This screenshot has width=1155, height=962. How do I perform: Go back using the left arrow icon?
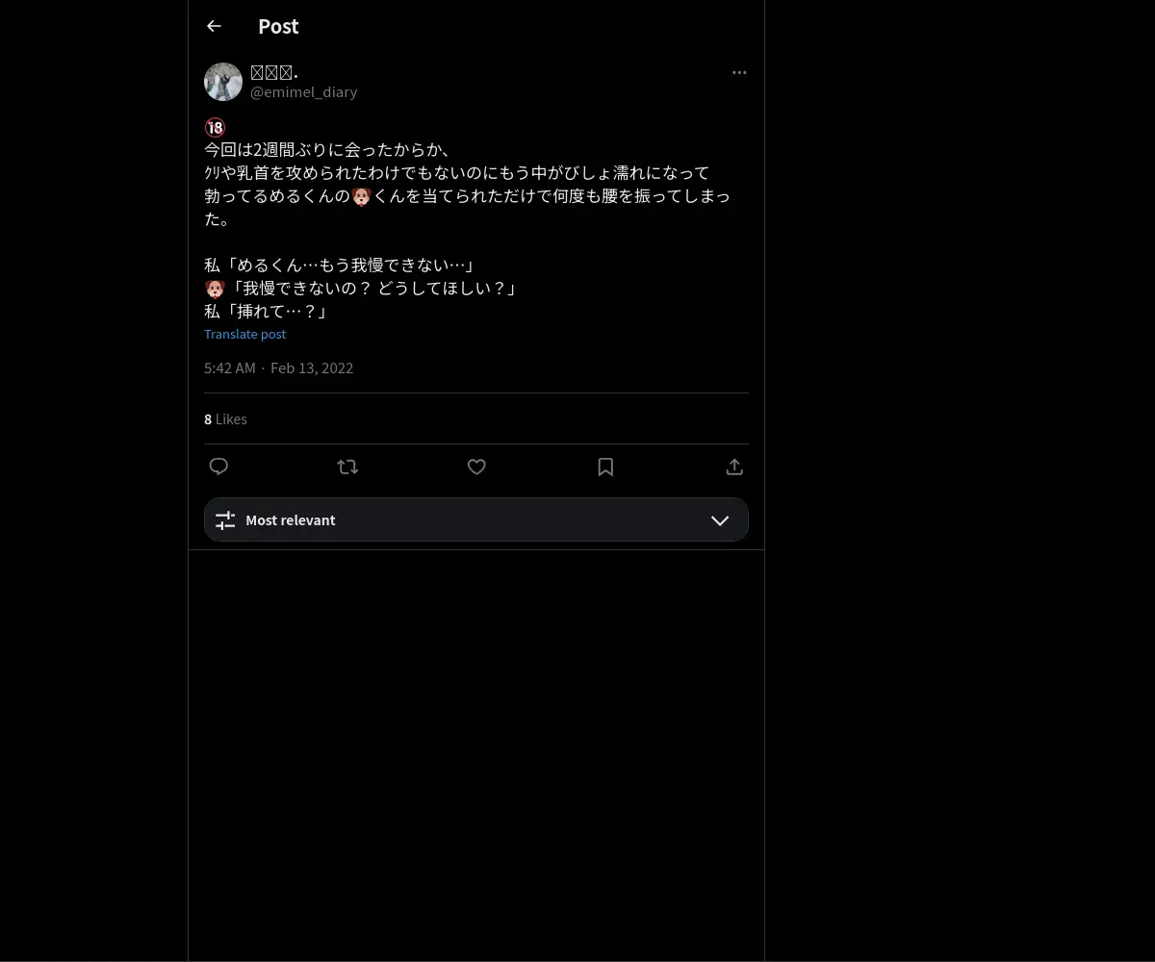pos(214,27)
